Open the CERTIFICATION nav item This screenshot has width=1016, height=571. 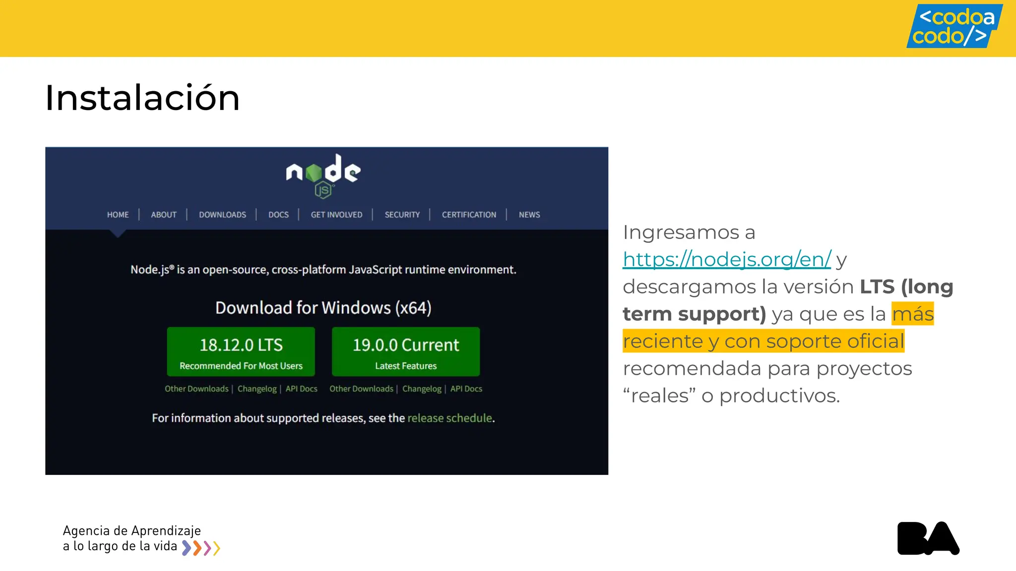tap(469, 215)
